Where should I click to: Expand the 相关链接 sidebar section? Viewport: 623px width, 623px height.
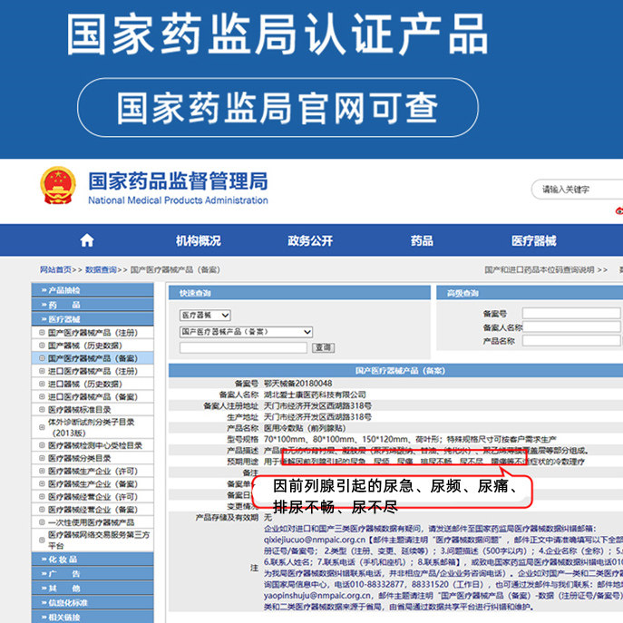click(x=92, y=617)
